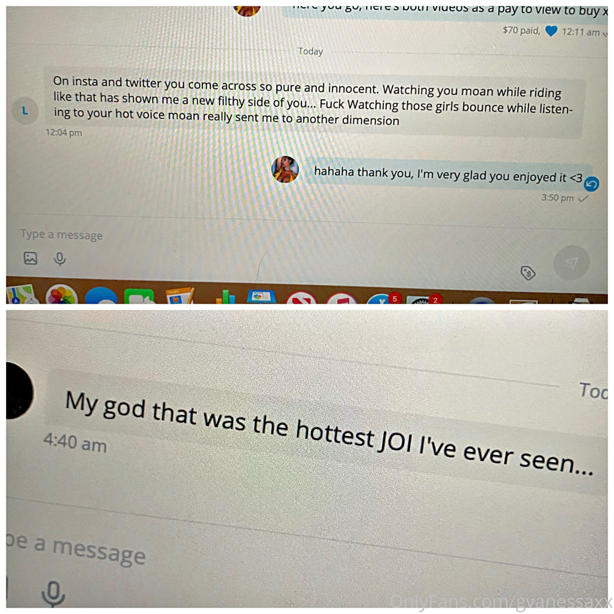This screenshot has height=614, width=614.
Task: Open the price tag message option
Action: 528,272
